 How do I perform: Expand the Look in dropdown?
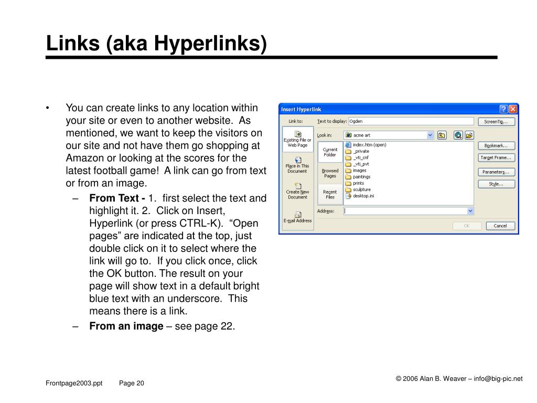point(430,135)
